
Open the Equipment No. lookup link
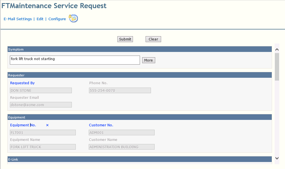(x=23, y=125)
